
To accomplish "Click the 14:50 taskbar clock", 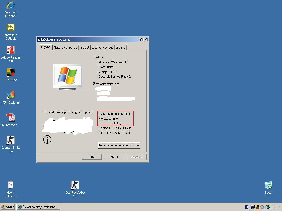I will (x=275, y=207).
